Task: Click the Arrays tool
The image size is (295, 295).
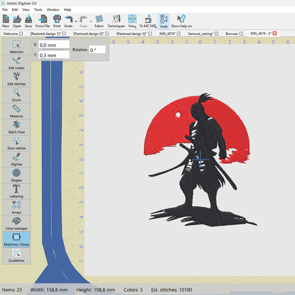Action: click(16, 207)
